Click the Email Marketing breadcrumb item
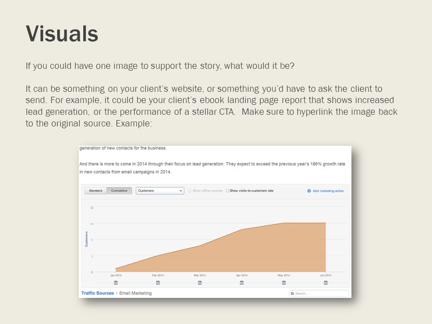432x324 pixels. point(135,293)
